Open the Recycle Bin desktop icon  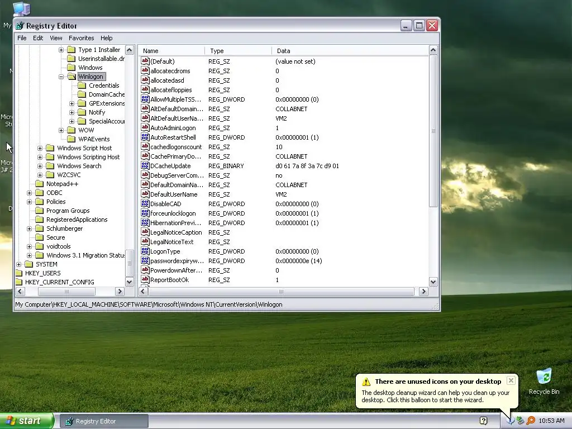(x=544, y=382)
